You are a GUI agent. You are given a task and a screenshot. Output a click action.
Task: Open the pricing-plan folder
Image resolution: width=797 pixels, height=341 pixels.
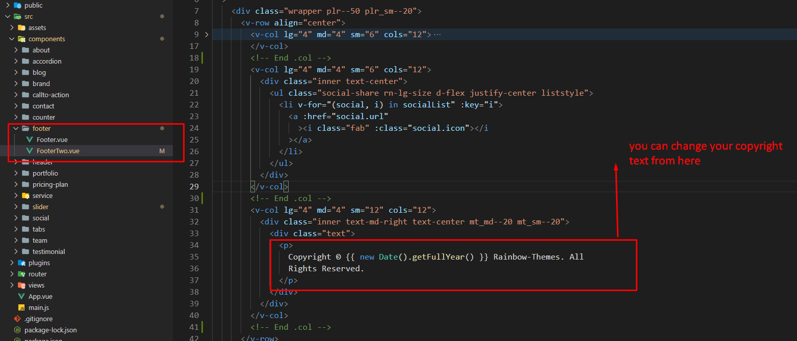point(50,185)
